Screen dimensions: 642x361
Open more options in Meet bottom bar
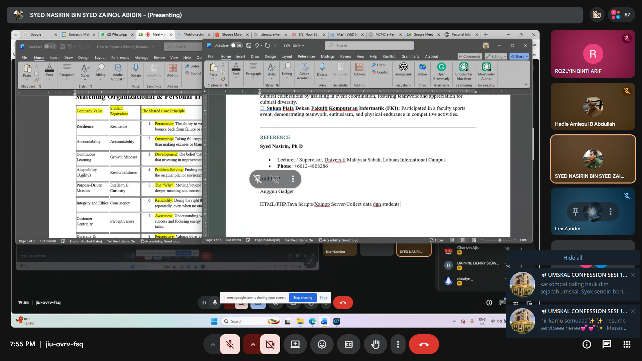[398, 344]
